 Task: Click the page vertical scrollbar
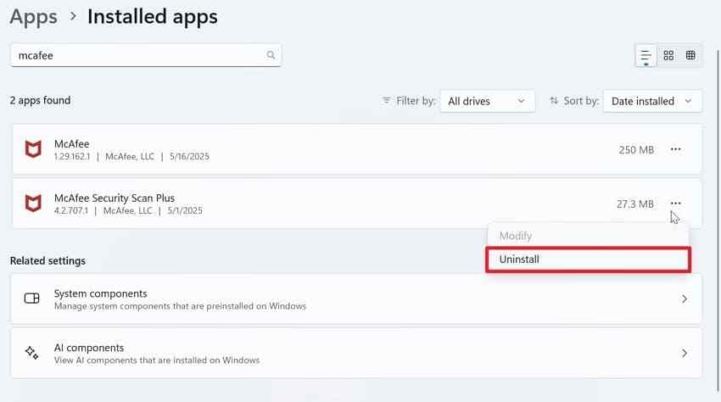point(718,221)
